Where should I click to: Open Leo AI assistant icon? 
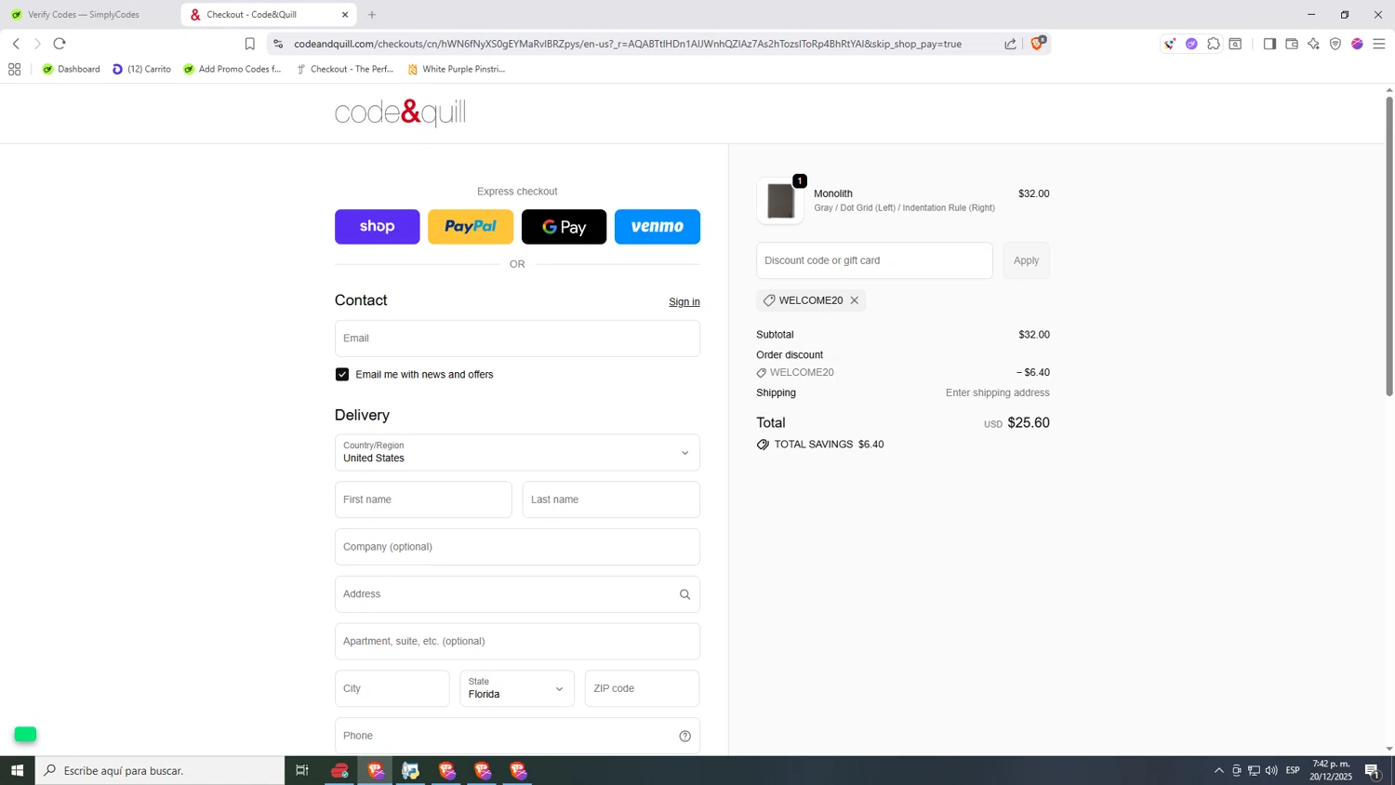click(x=1313, y=44)
